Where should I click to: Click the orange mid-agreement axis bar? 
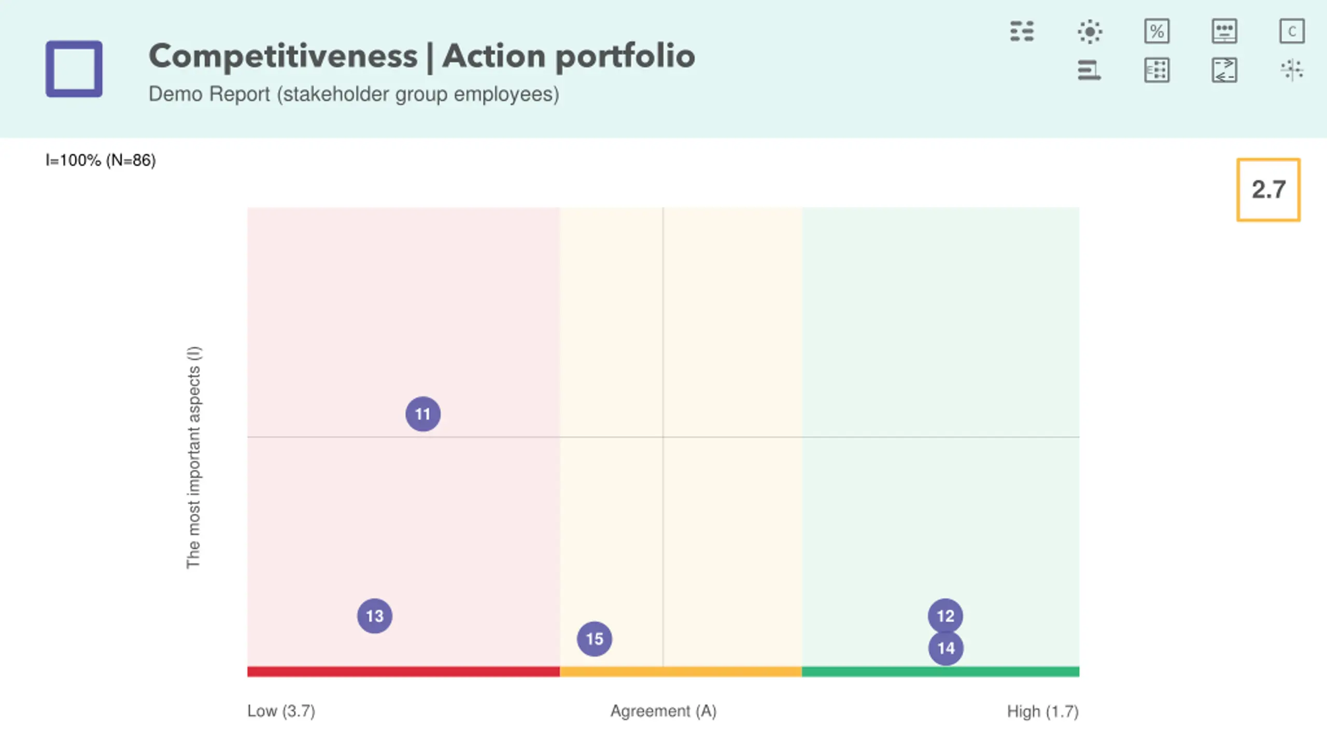click(681, 672)
